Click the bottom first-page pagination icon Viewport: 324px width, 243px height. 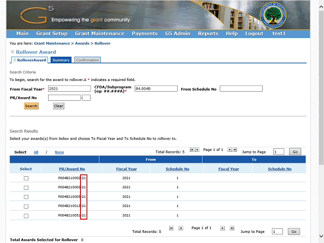172,228
